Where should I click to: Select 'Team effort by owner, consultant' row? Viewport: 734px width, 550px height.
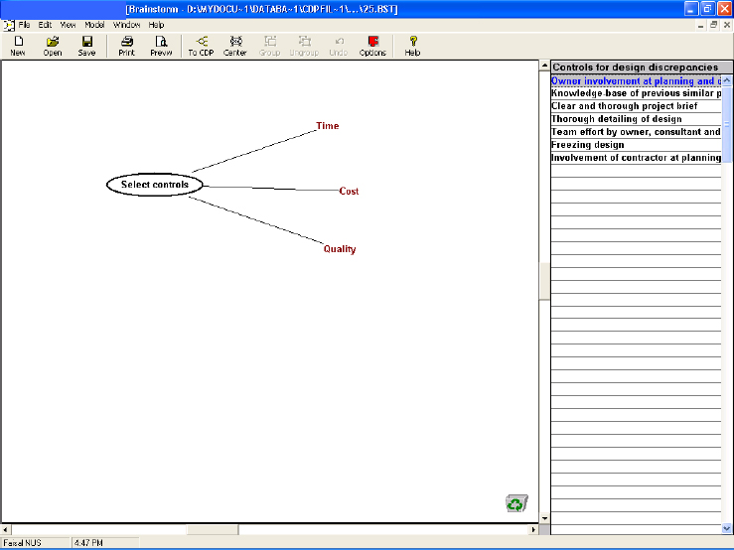point(636,132)
